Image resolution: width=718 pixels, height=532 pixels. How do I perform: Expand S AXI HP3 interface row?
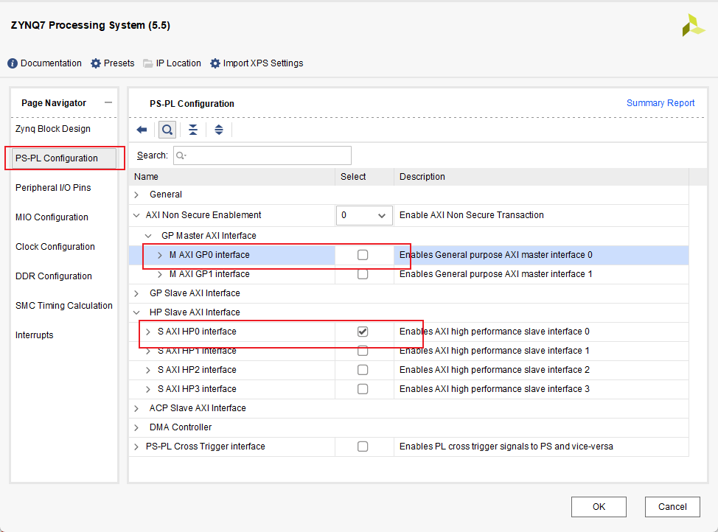[x=148, y=389]
